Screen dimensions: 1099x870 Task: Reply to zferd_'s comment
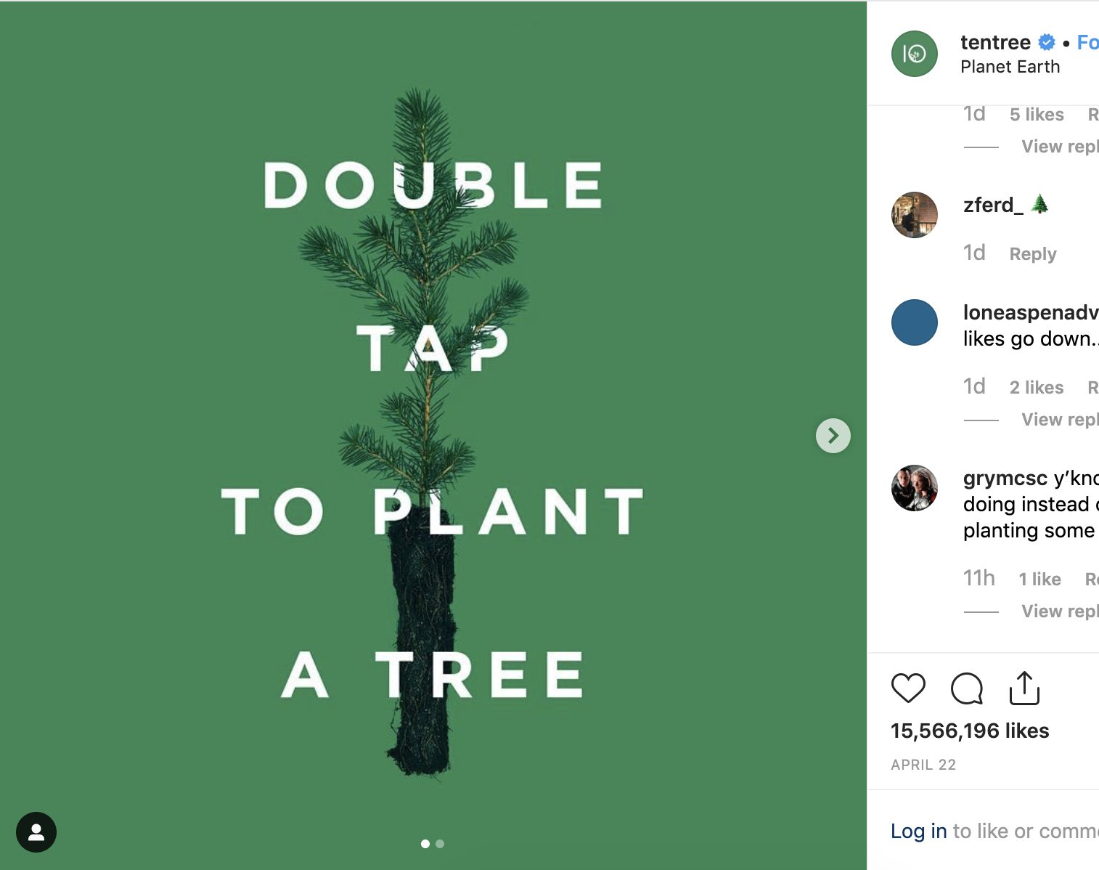click(1033, 253)
